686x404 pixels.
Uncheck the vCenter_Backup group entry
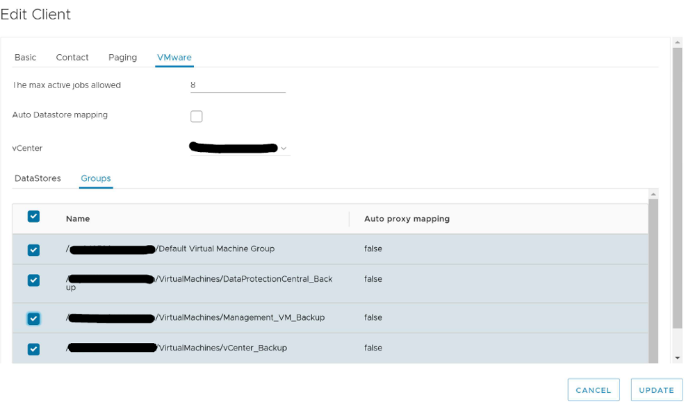click(x=33, y=349)
